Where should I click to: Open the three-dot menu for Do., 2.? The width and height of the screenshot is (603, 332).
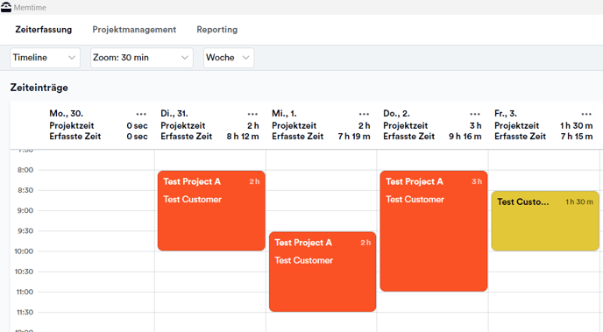click(x=475, y=114)
